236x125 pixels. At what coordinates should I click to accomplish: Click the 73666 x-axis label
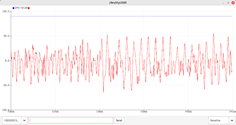(x=11, y=112)
